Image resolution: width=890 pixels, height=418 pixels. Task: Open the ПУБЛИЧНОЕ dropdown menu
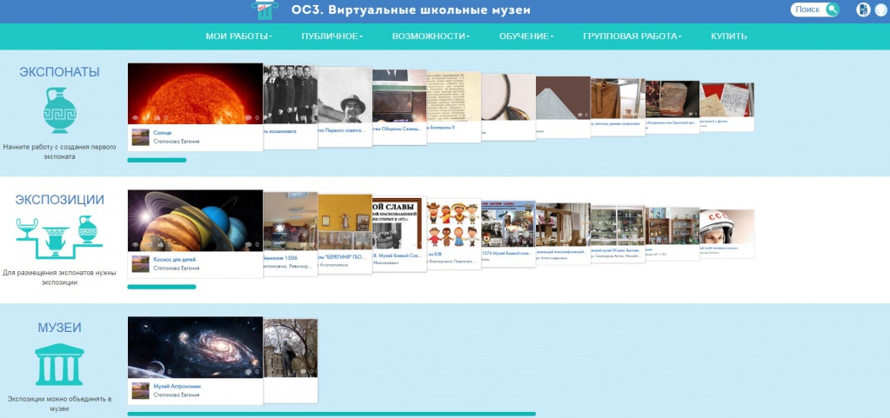[x=332, y=36]
